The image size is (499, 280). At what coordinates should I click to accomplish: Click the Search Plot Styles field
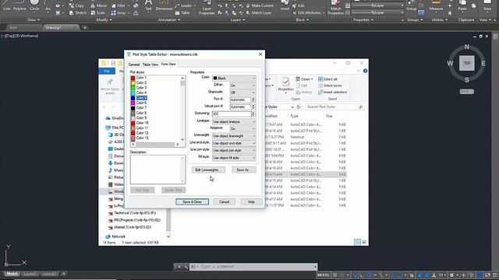coord(334,107)
